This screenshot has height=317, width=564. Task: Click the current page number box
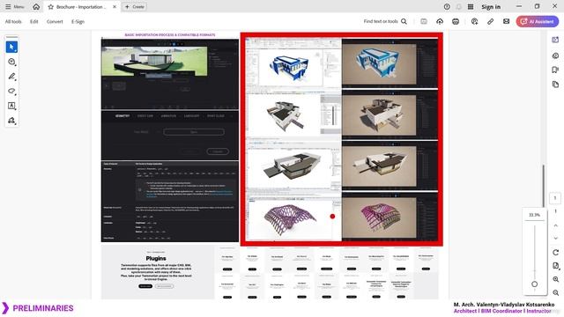555,198
